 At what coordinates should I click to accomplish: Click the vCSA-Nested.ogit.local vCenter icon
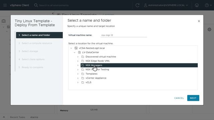[x=76, y=48]
